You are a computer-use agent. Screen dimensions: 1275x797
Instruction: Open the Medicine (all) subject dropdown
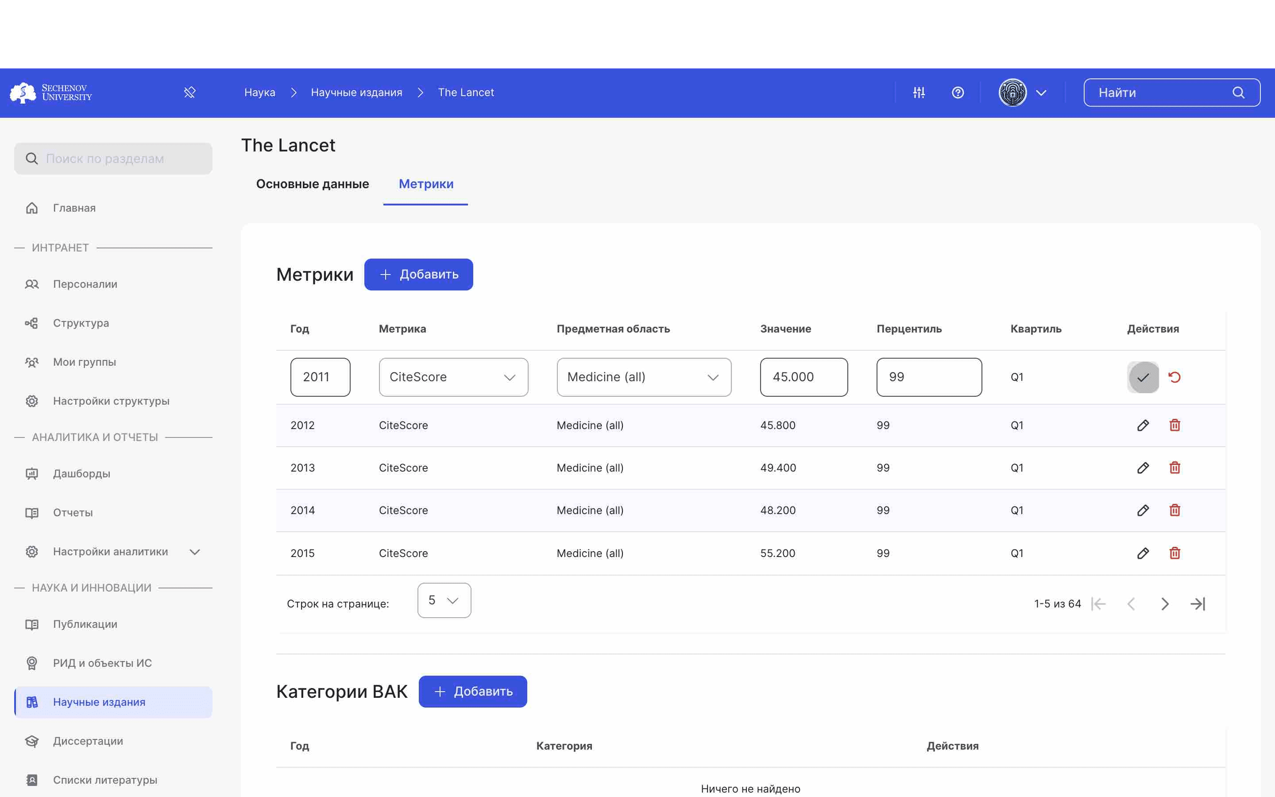tap(644, 377)
